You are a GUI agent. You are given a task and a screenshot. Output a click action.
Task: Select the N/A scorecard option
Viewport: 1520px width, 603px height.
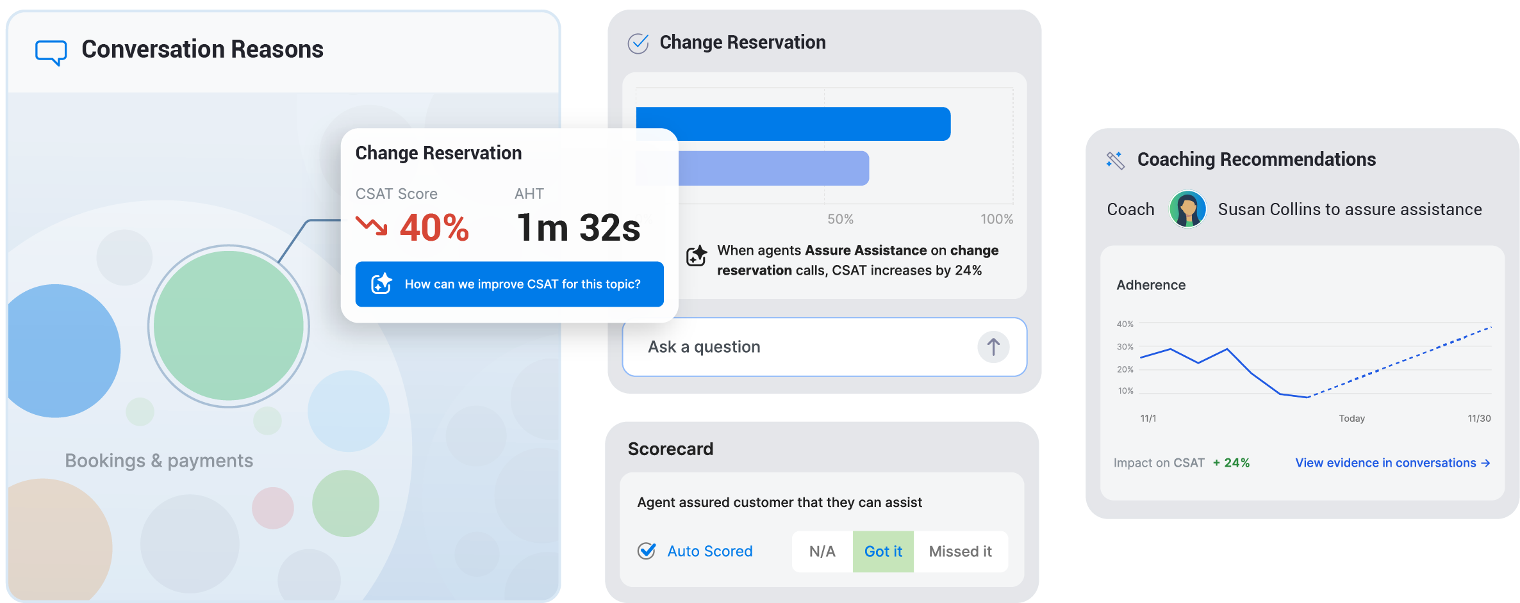click(822, 551)
